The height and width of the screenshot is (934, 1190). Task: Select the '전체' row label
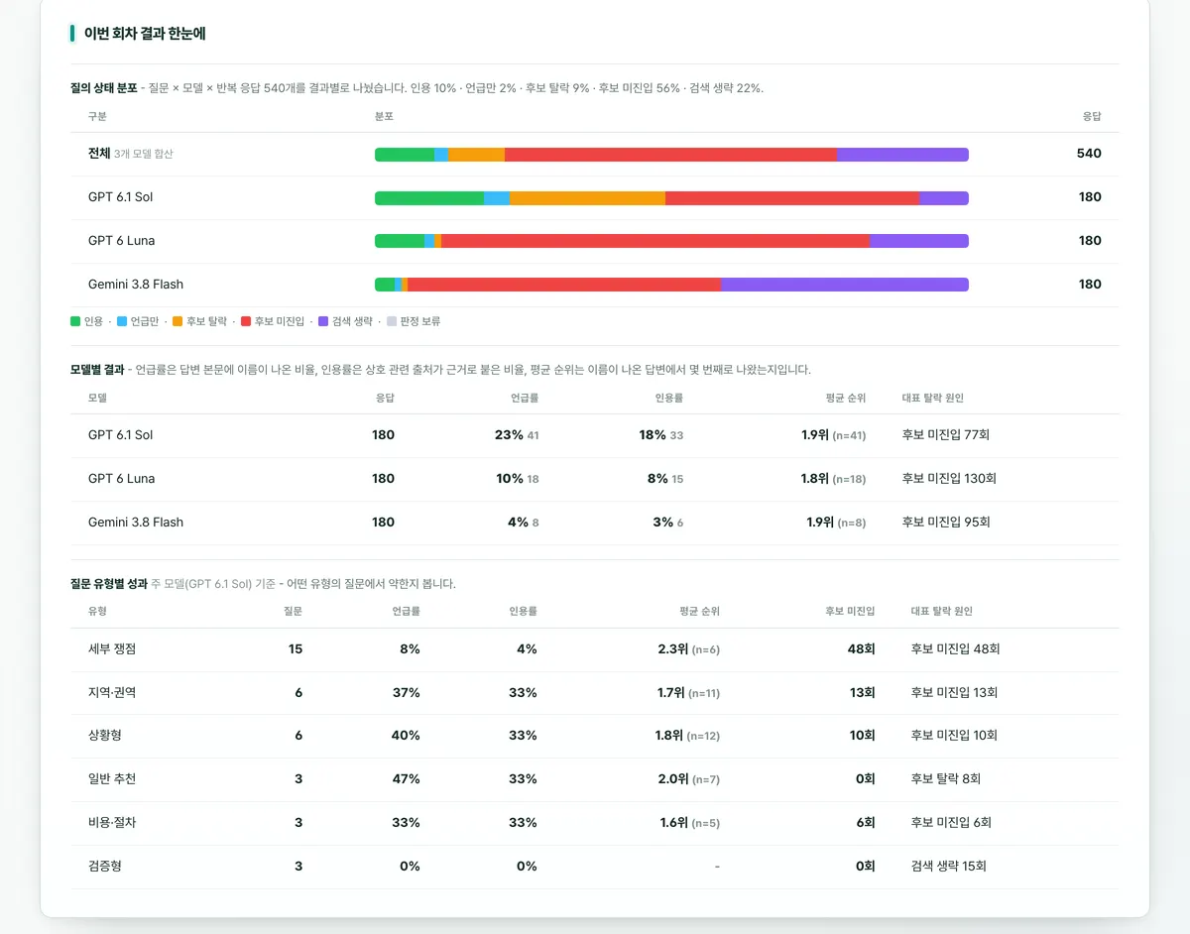click(99, 154)
